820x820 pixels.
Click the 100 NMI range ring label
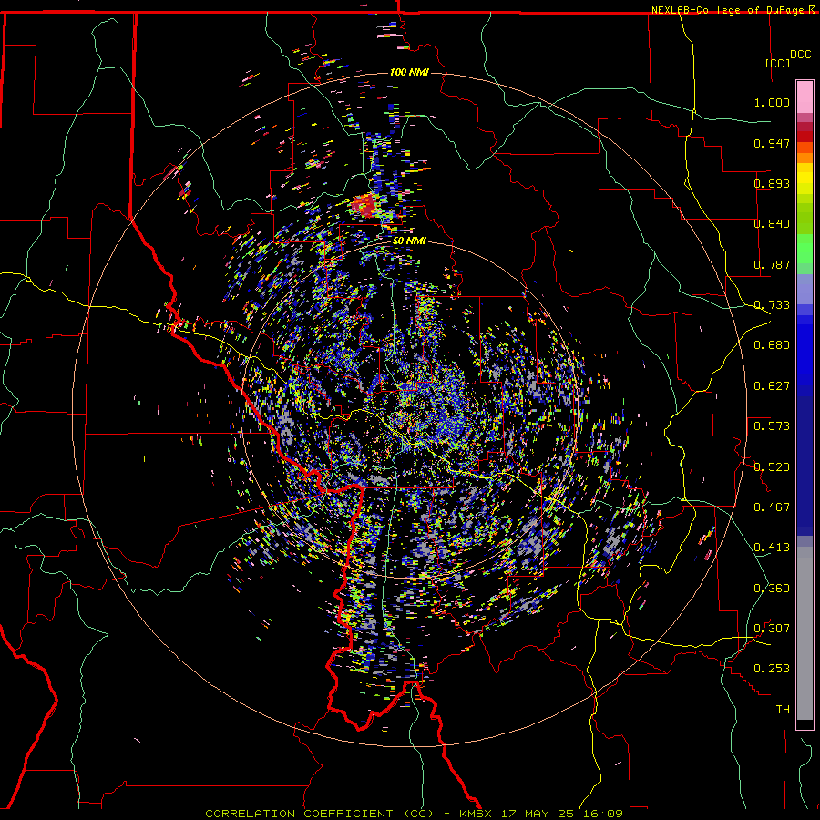[409, 72]
